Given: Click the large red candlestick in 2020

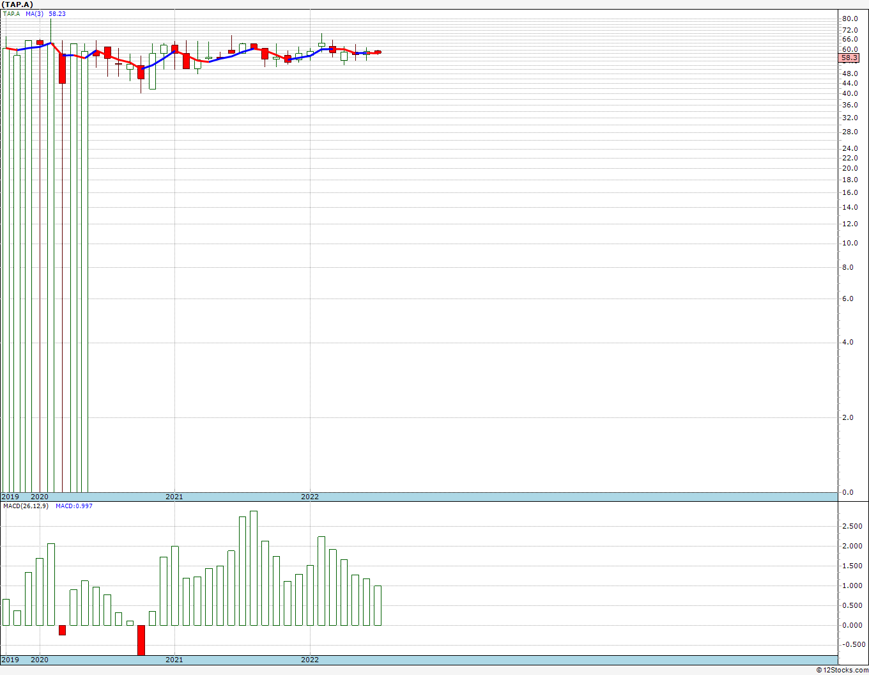Looking at the screenshot, I should point(62,68).
